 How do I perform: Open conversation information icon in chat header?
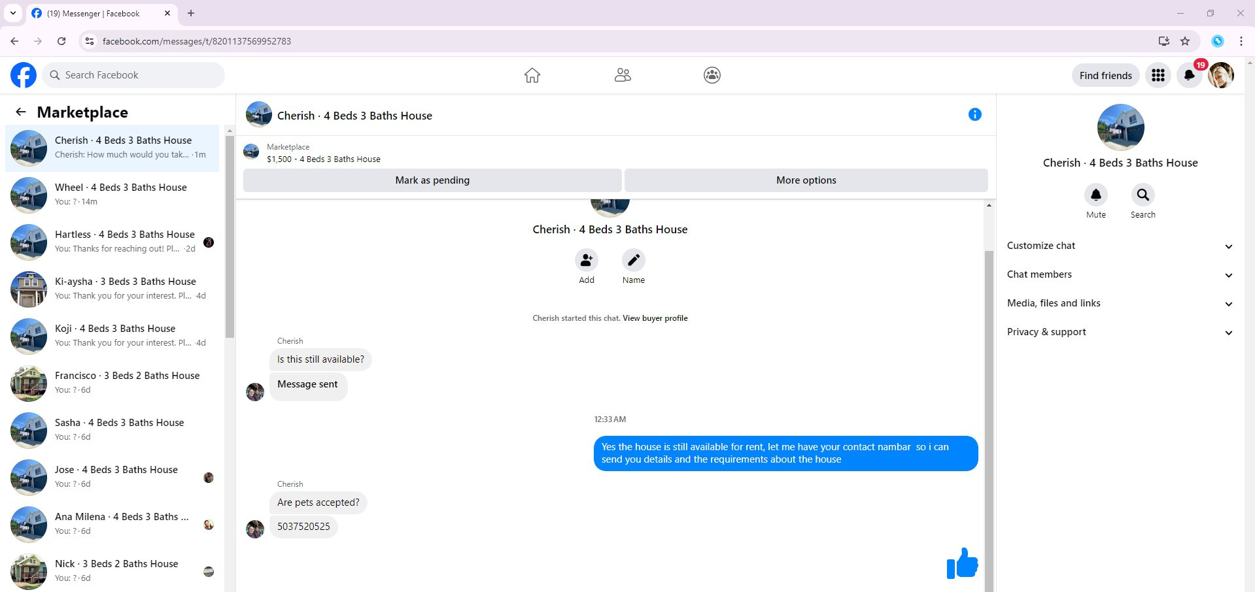pyautogui.click(x=975, y=114)
